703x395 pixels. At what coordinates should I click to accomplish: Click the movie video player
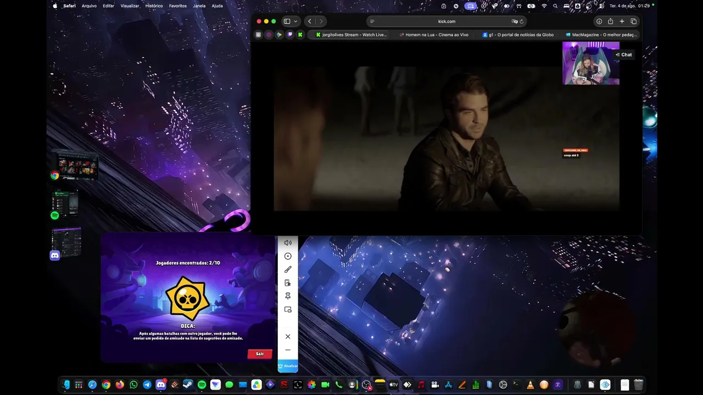(x=446, y=138)
